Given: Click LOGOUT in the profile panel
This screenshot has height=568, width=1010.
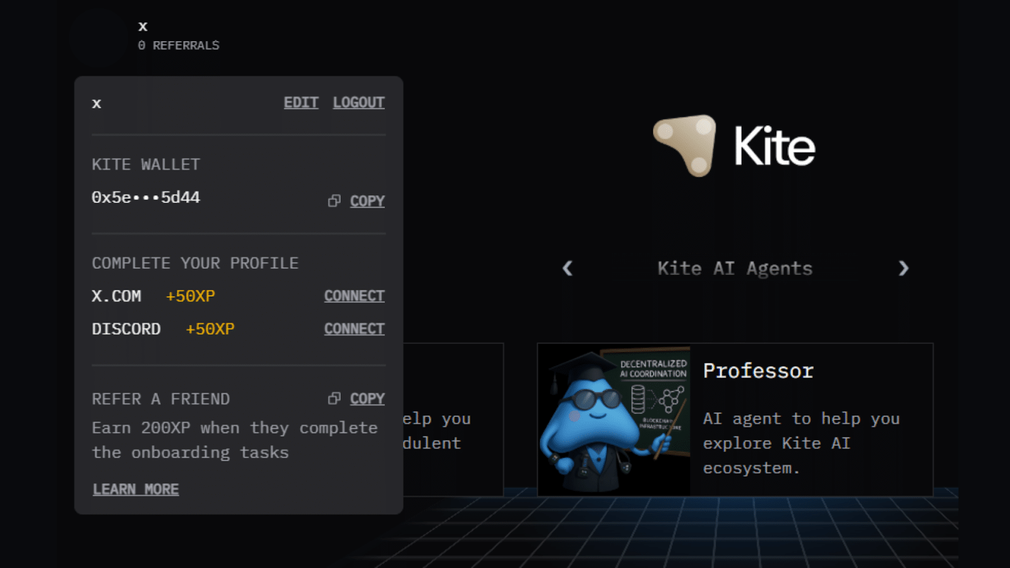Looking at the screenshot, I should tap(359, 102).
